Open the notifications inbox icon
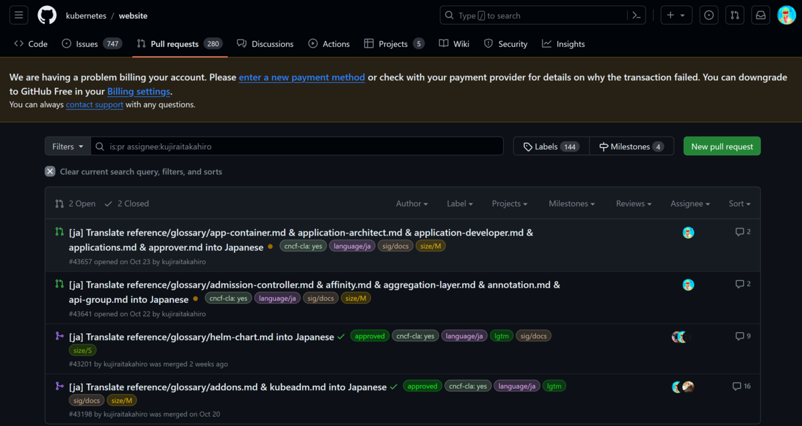The height and width of the screenshot is (426, 802). [761, 15]
